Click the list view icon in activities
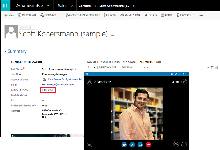 pos(216,67)
